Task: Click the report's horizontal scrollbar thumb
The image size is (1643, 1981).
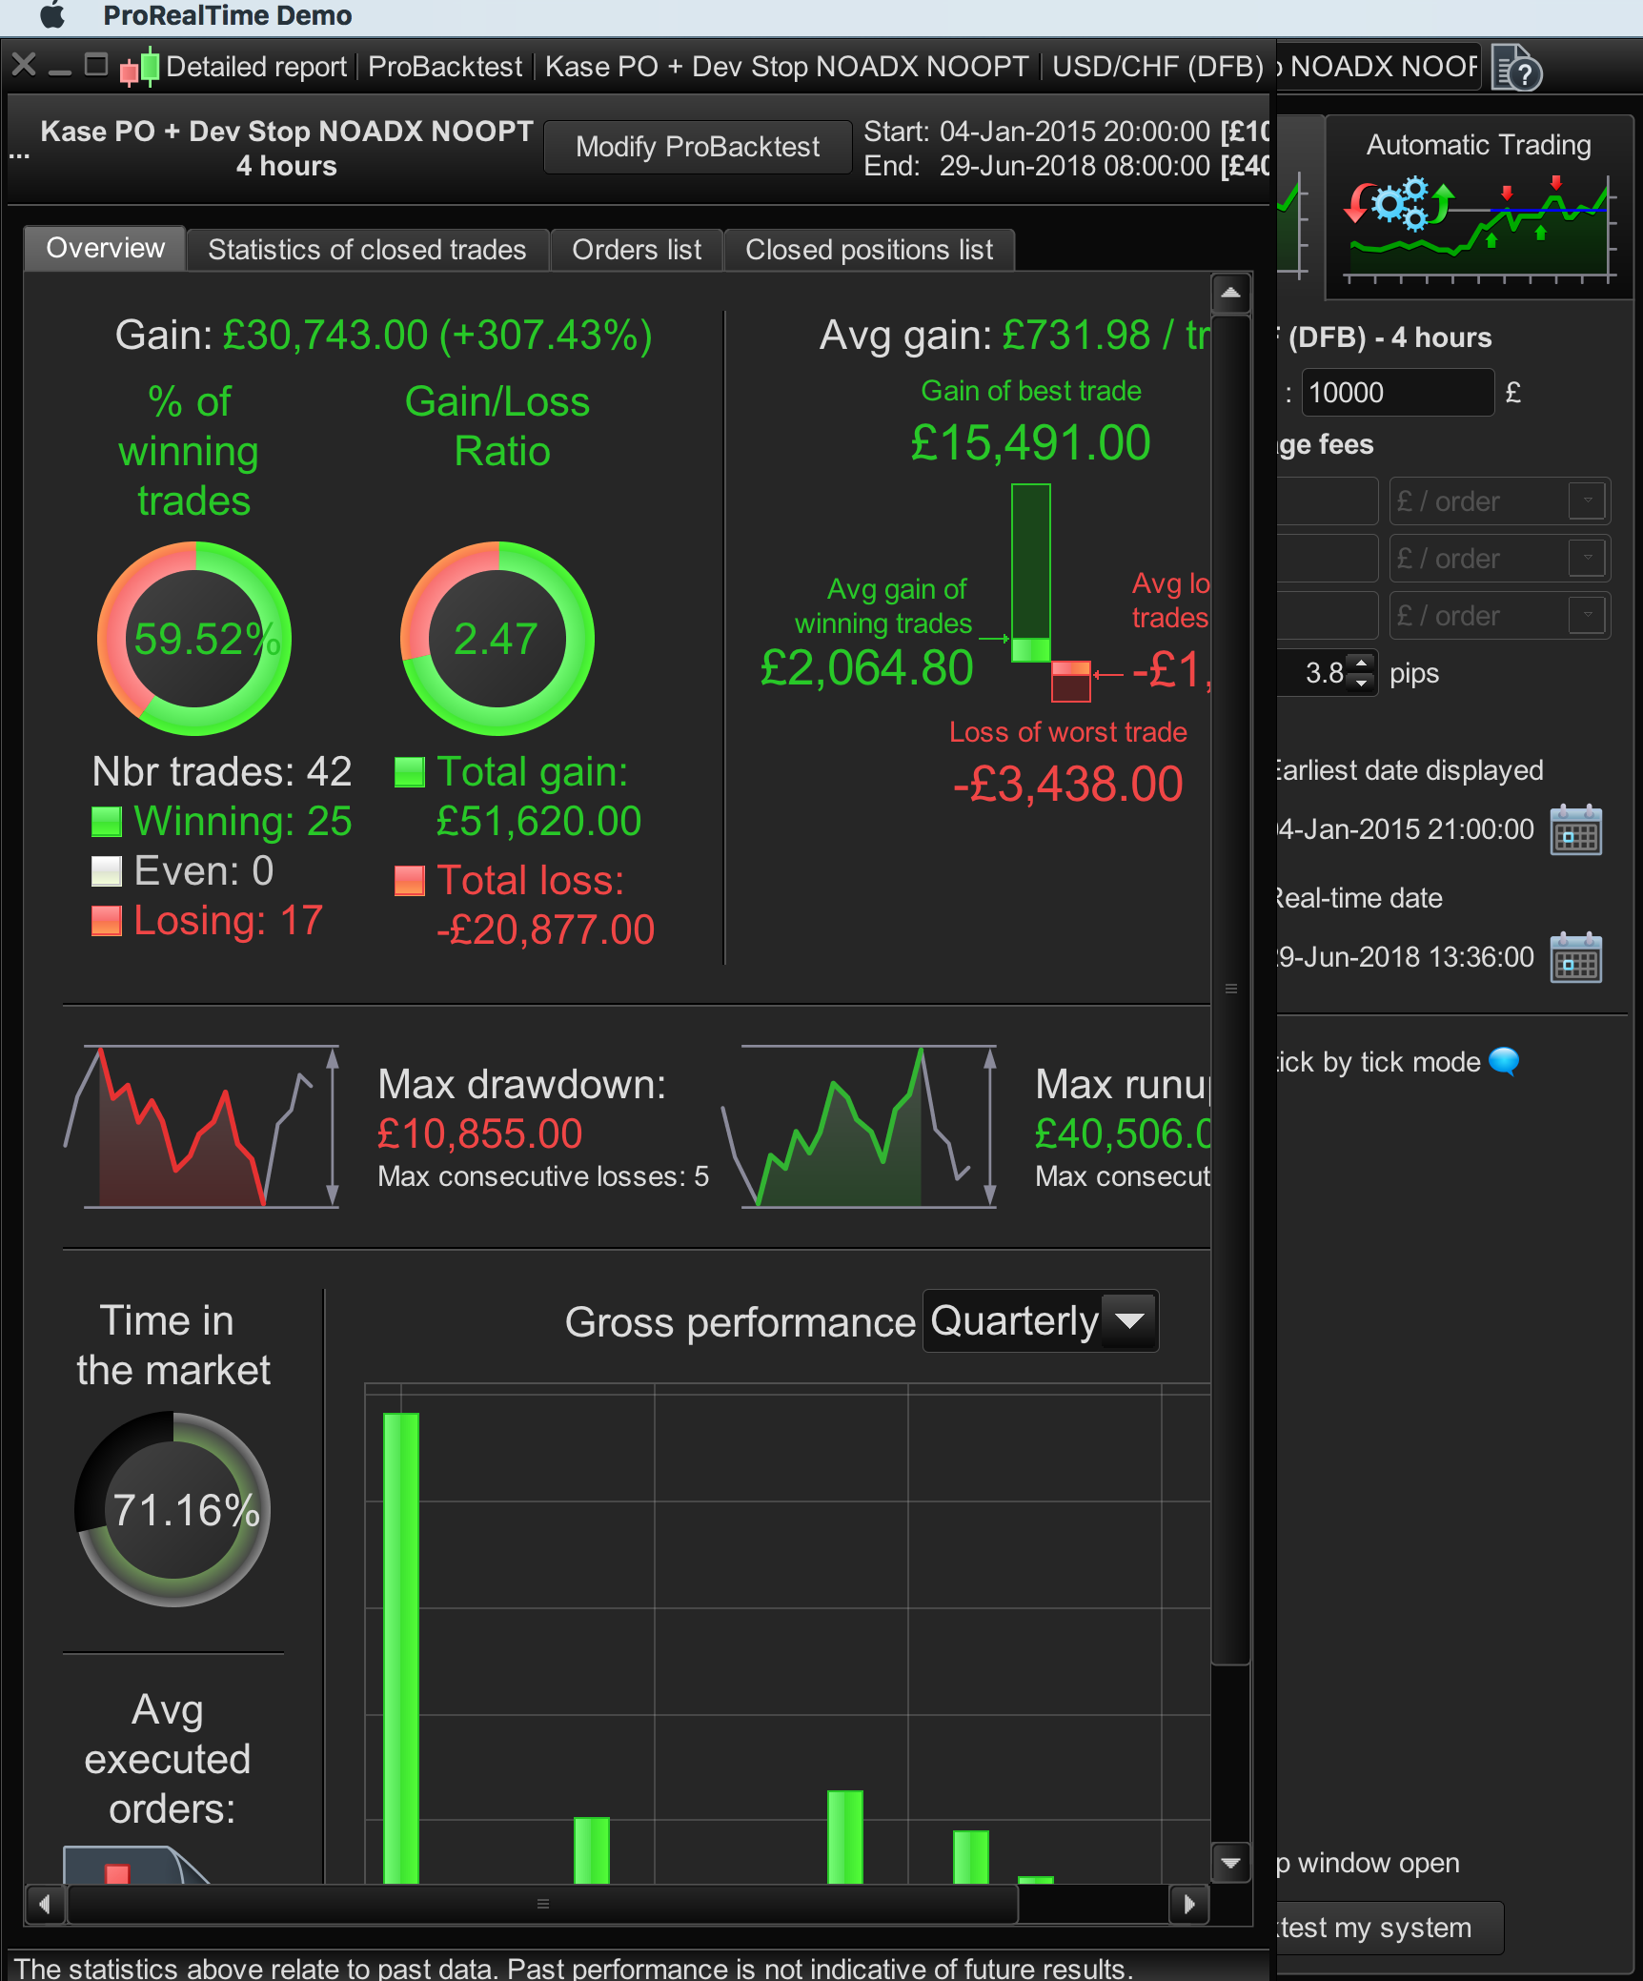Action: 543,1905
